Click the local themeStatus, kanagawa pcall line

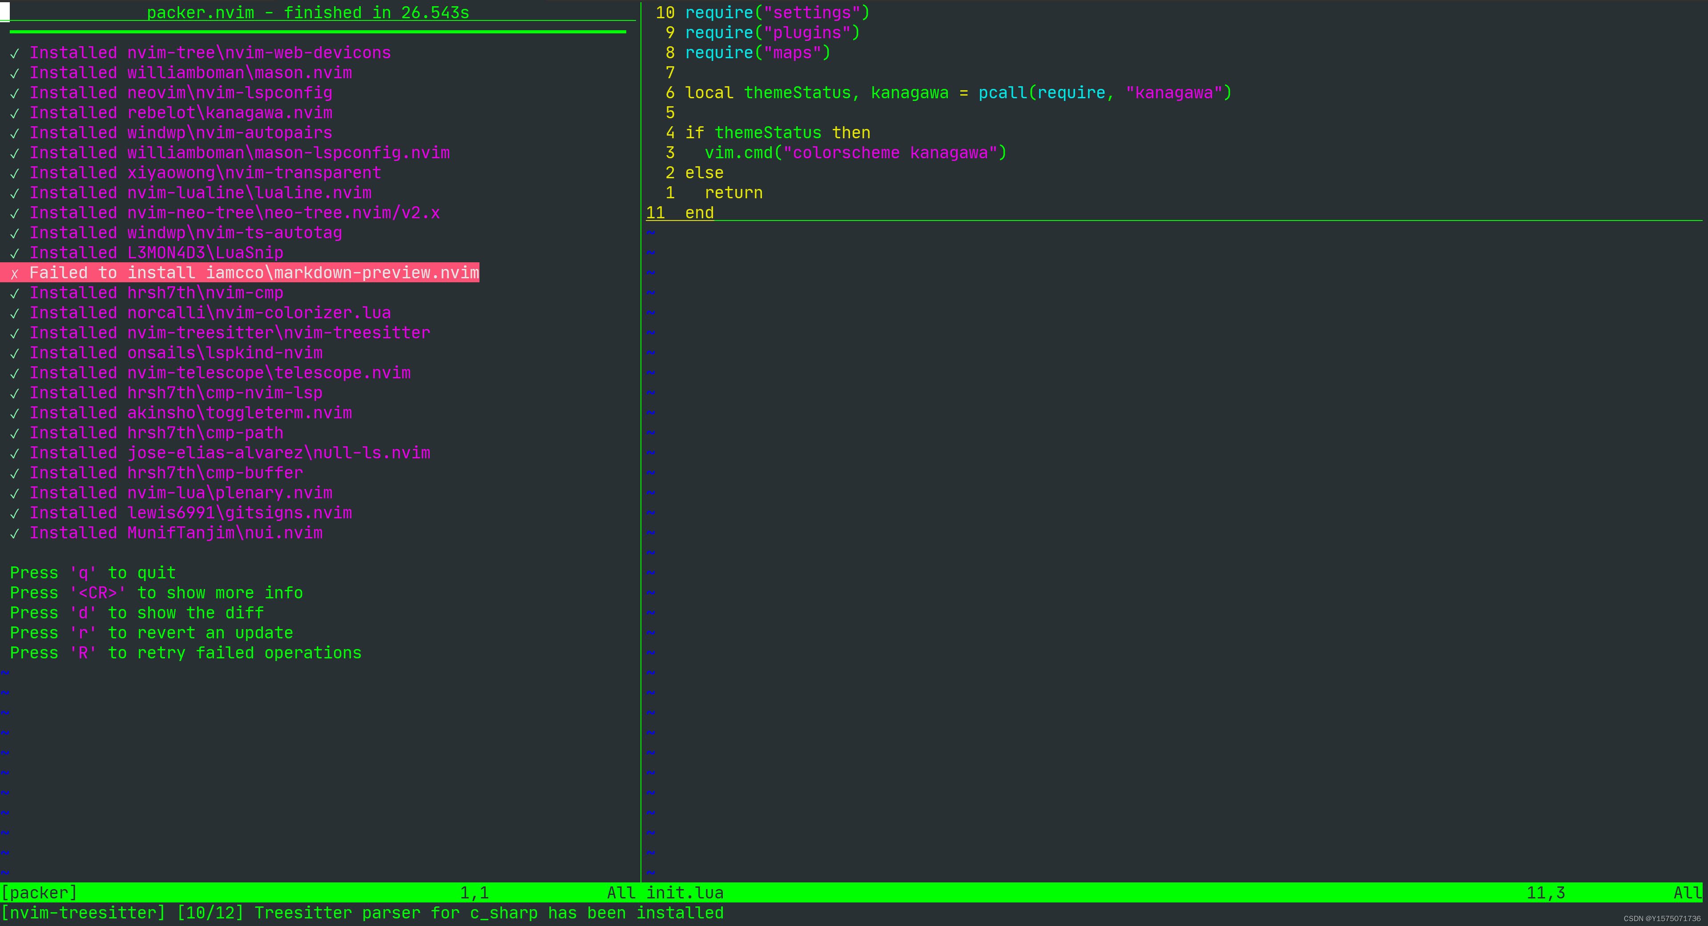coord(958,93)
